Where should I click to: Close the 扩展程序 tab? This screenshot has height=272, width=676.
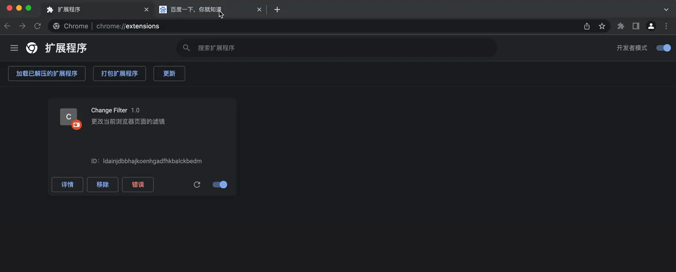click(x=146, y=9)
